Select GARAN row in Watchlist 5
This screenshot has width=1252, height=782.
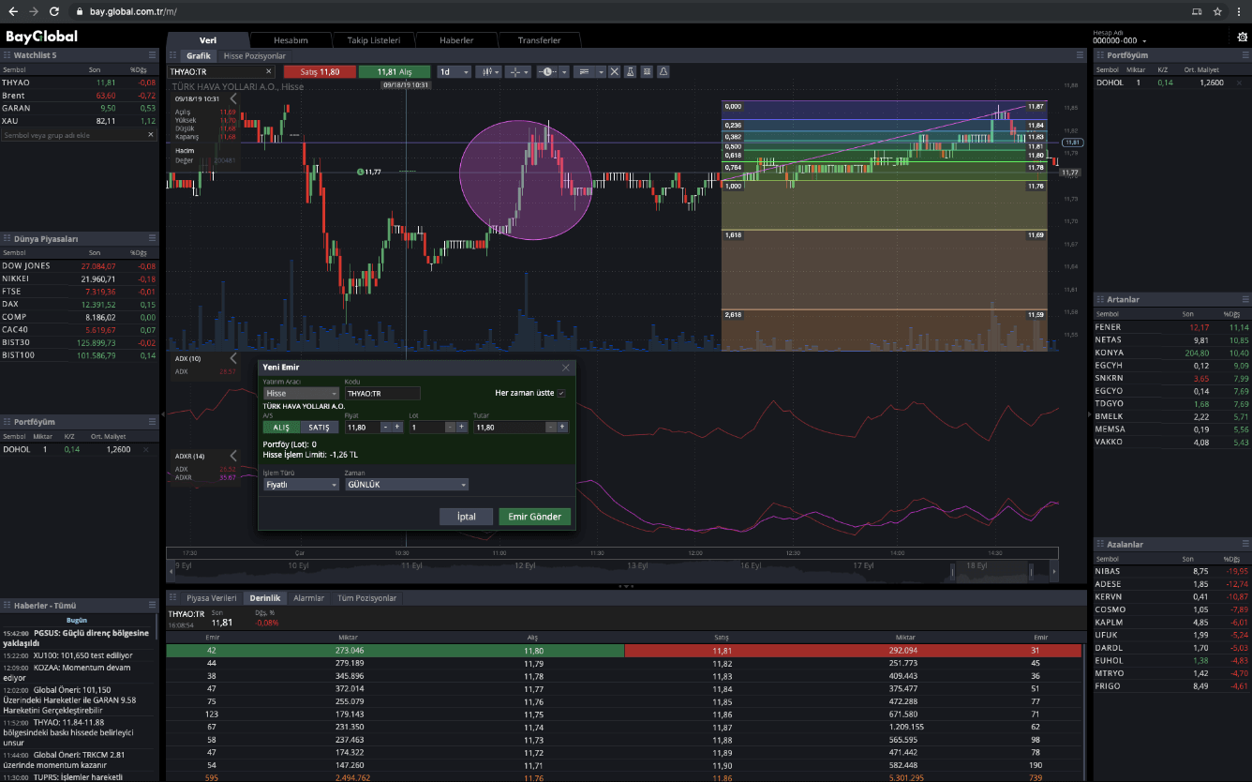(x=79, y=108)
